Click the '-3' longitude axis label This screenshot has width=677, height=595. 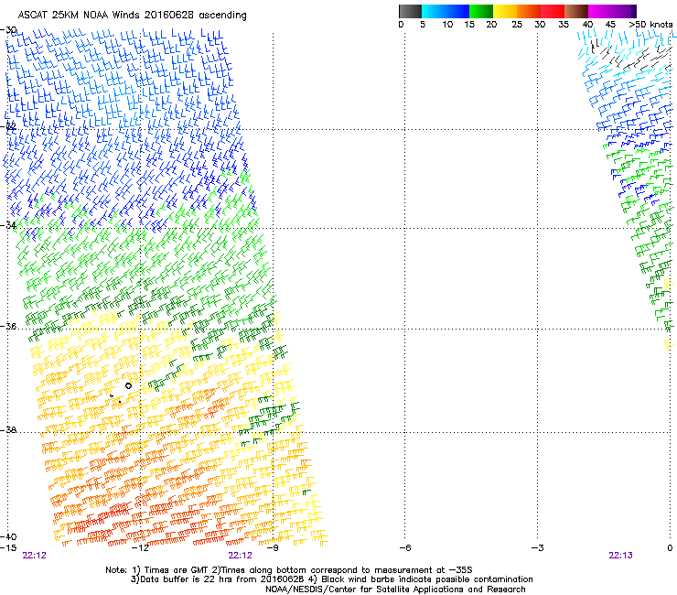[537, 548]
